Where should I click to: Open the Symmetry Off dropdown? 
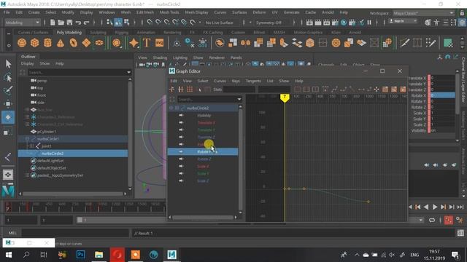tap(269, 23)
